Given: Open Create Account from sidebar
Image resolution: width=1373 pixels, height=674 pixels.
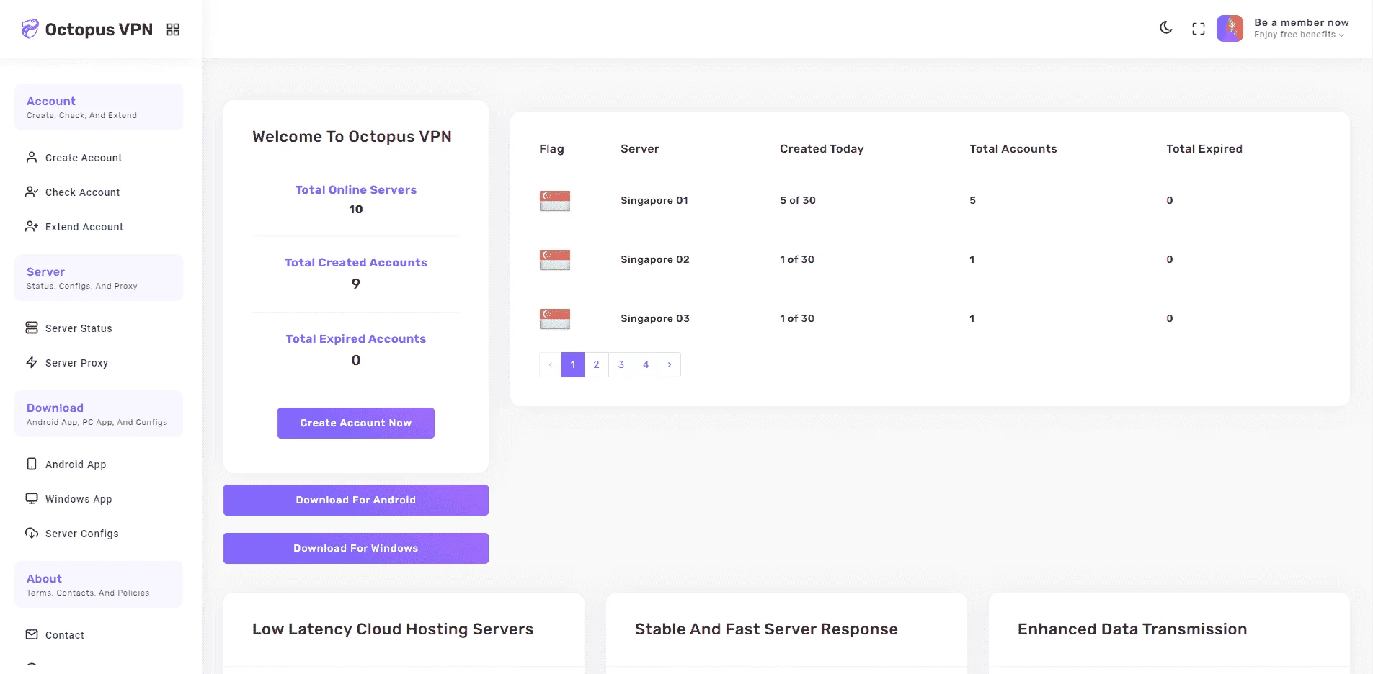Looking at the screenshot, I should [x=84, y=158].
